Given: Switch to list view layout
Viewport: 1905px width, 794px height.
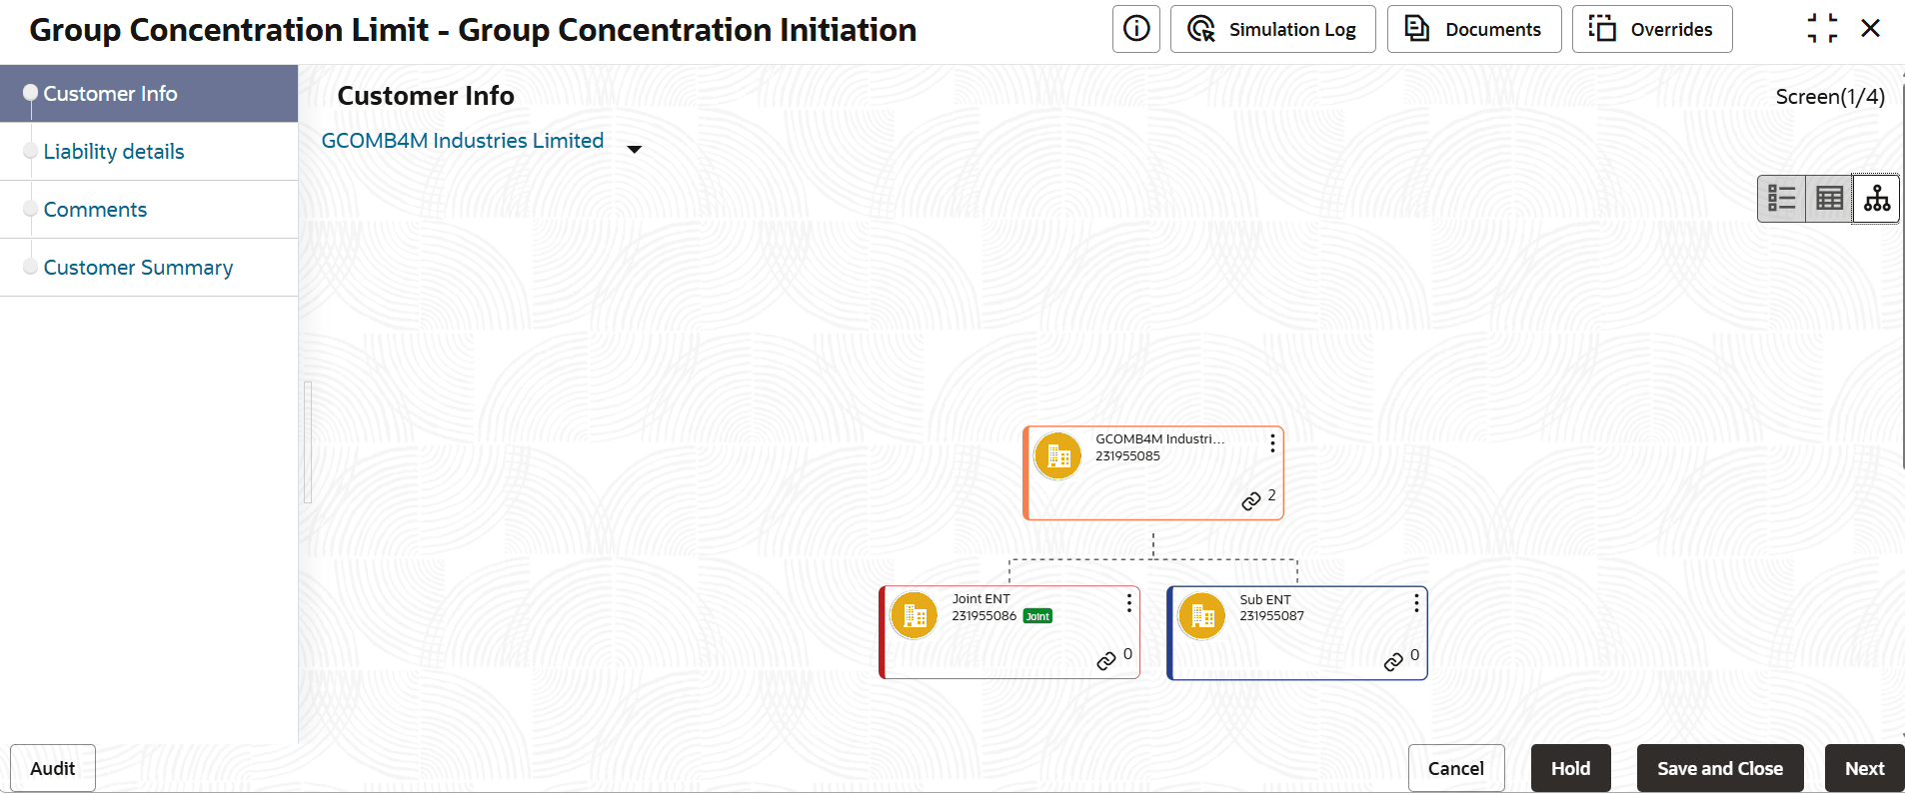Looking at the screenshot, I should coord(1781,199).
